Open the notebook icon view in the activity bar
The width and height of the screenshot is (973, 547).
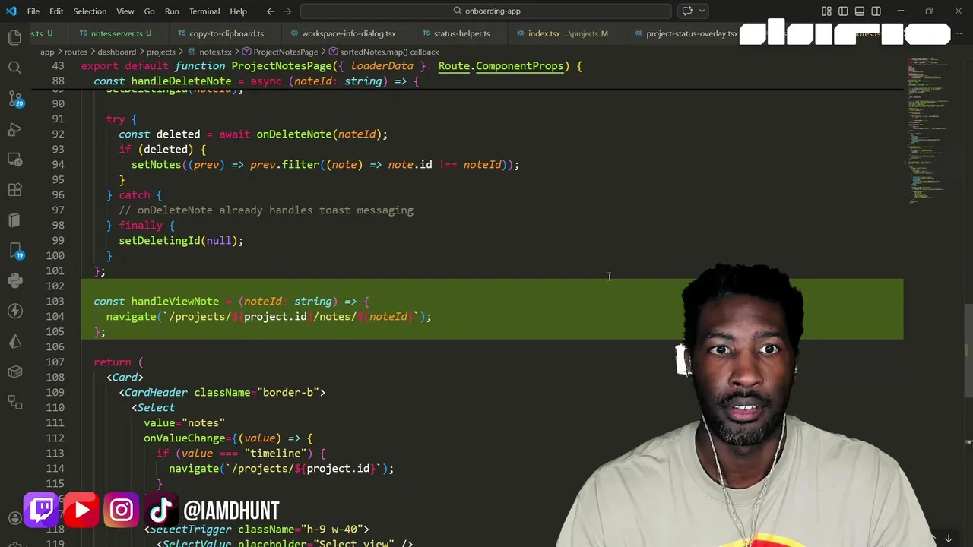click(14, 220)
